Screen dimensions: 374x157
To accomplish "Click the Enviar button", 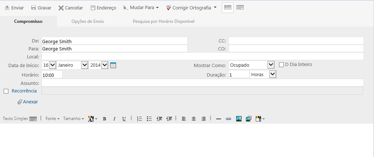I will (x=15, y=8).
